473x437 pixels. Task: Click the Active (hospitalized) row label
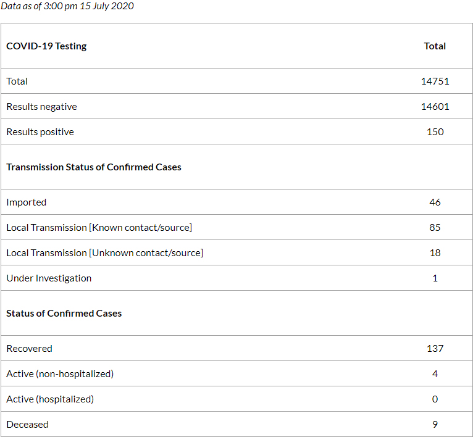point(50,399)
